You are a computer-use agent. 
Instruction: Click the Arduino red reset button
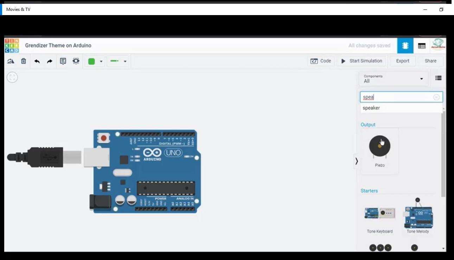coord(104,138)
